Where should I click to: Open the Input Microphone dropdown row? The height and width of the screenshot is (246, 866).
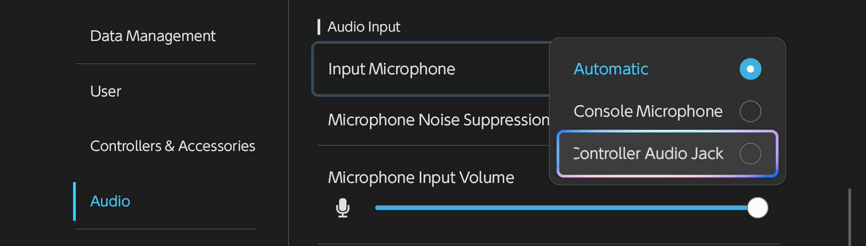pos(431,69)
